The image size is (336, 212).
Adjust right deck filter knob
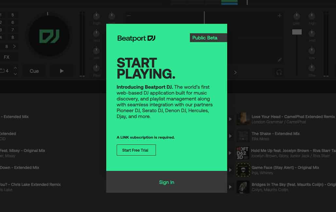click(312, 68)
